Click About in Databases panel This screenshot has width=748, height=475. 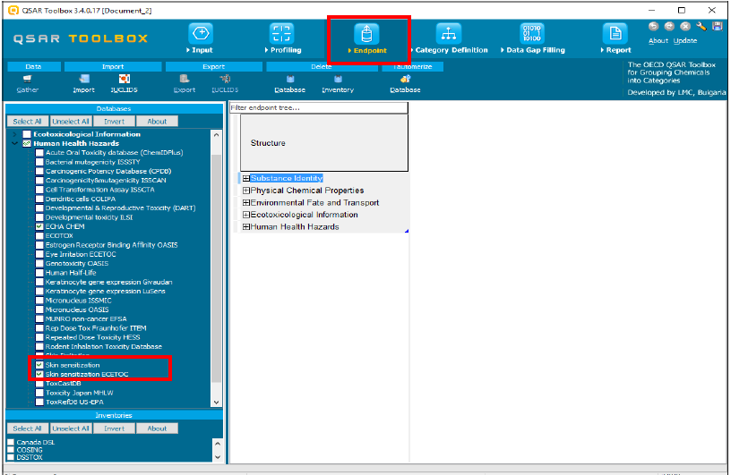pyautogui.click(x=157, y=122)
